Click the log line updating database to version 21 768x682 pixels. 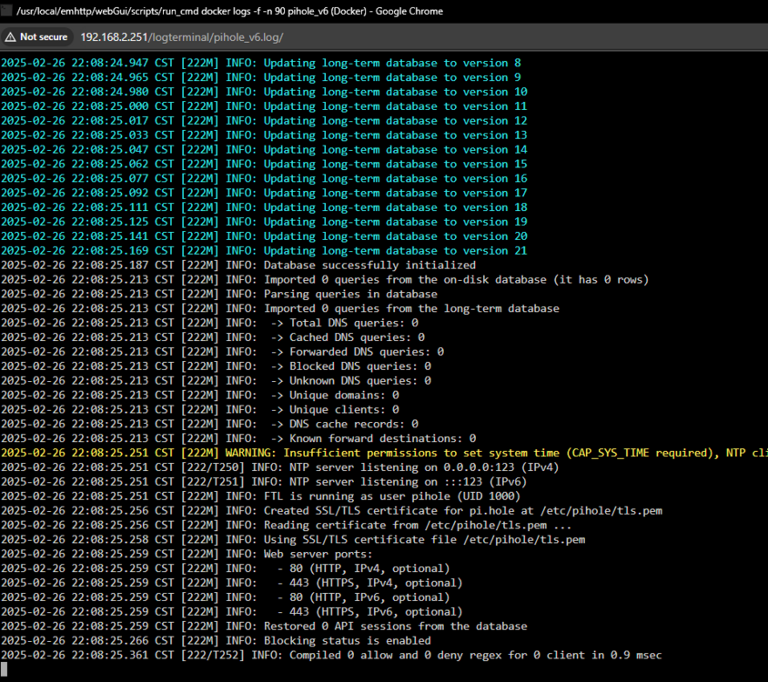pyautogui.click(x=265, y=251)
